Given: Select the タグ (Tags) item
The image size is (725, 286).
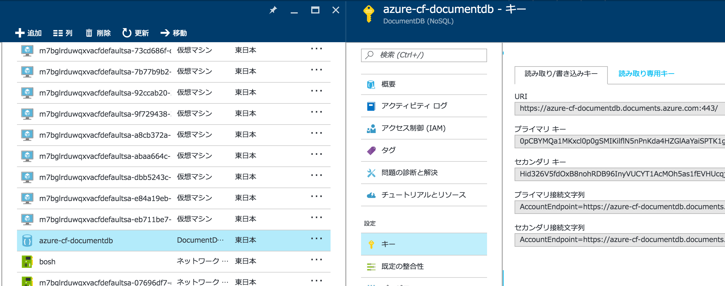Looking at the screenshot, I should (388, 150).
